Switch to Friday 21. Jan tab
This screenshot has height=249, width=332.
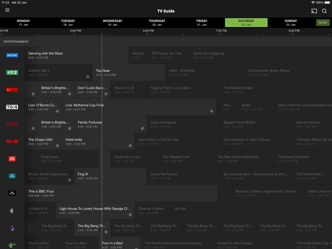pyautogui.click(x=202, y=23)
